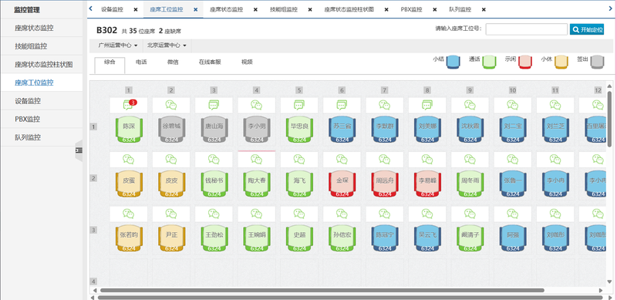Viewport: 617px width, 300px height.
Task: Click the WeChat icon above 徐碧城
Action: pos(171,105)
